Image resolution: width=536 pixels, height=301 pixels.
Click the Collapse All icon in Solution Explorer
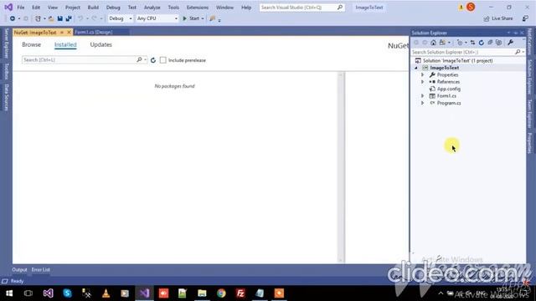pos(490,43)
